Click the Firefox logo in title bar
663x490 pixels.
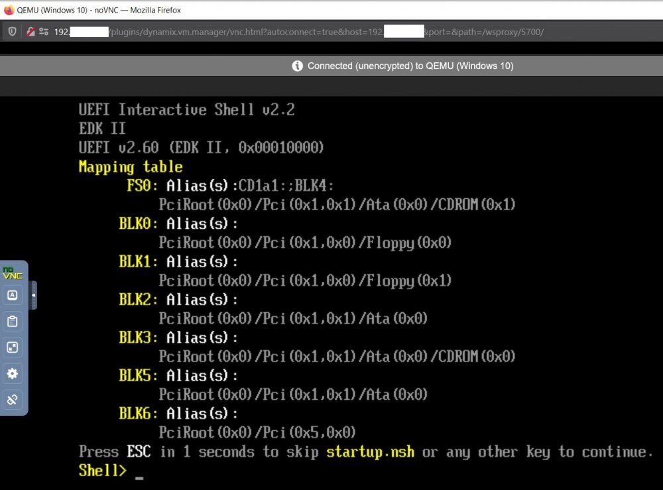[x=9, y=10]
